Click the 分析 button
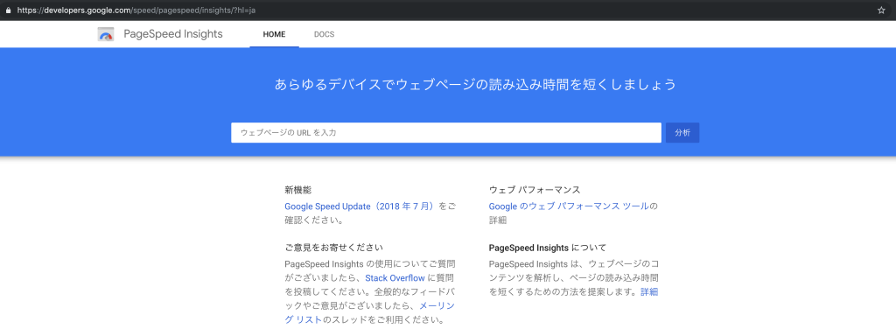Image resolution: width=896 pixels, height=336 pixels. pyautogui.click(x=682, y=133)
